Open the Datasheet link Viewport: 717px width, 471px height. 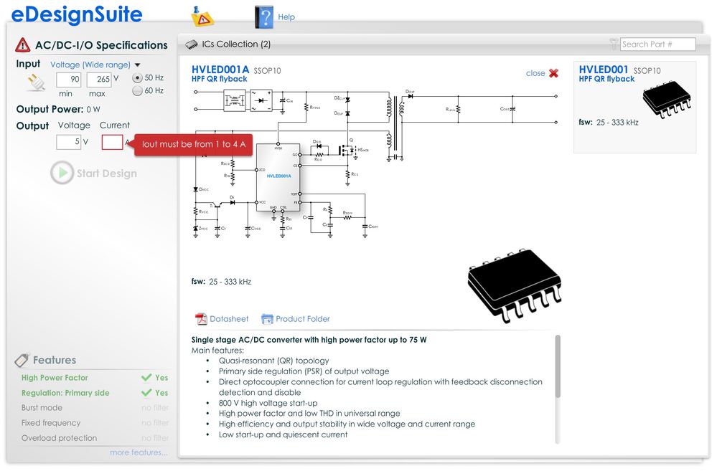(229, 319)
